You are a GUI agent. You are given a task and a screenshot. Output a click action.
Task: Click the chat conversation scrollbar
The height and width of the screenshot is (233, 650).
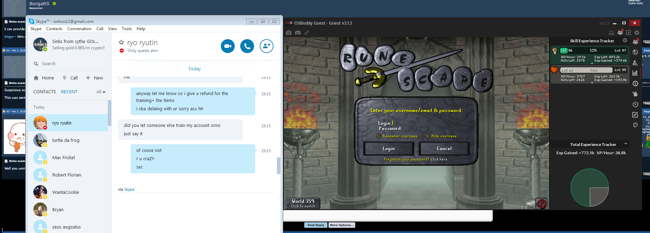pos(279,165)
